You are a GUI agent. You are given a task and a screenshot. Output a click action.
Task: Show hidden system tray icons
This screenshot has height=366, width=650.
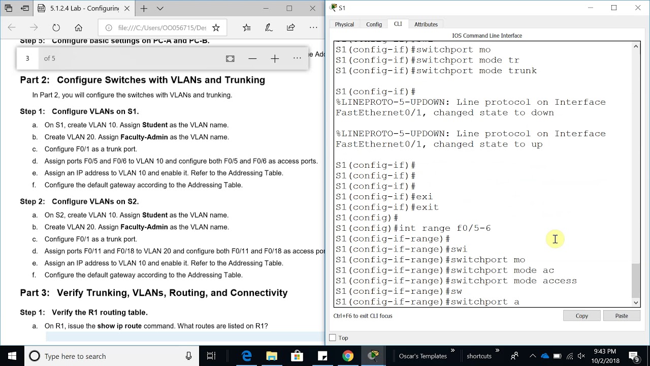pos(532,356)
